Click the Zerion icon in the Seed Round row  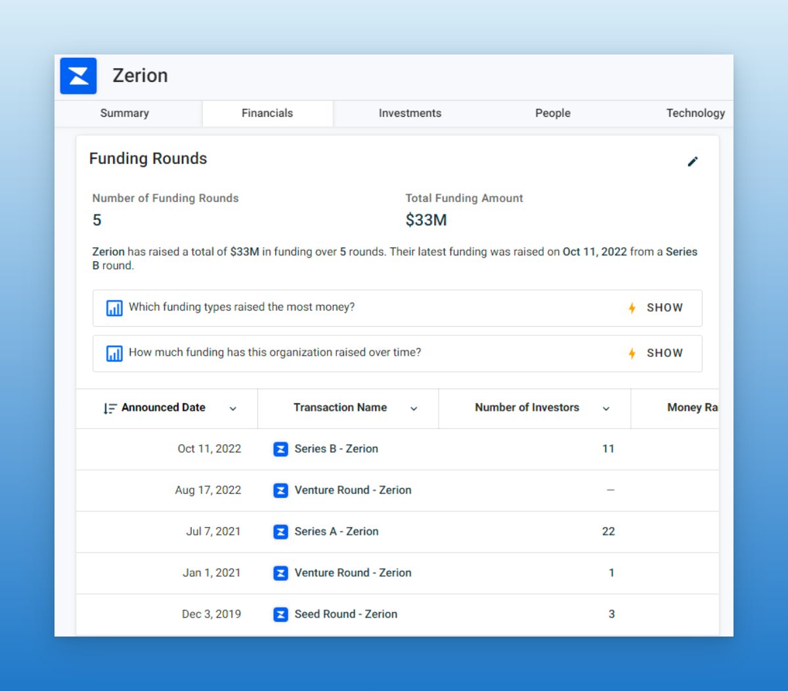click(280, 615)
